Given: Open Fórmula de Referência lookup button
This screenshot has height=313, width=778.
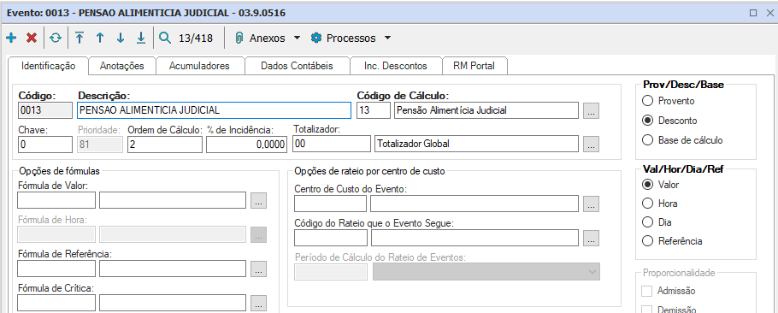Looking at the screenshot, I should coord(258,269).
